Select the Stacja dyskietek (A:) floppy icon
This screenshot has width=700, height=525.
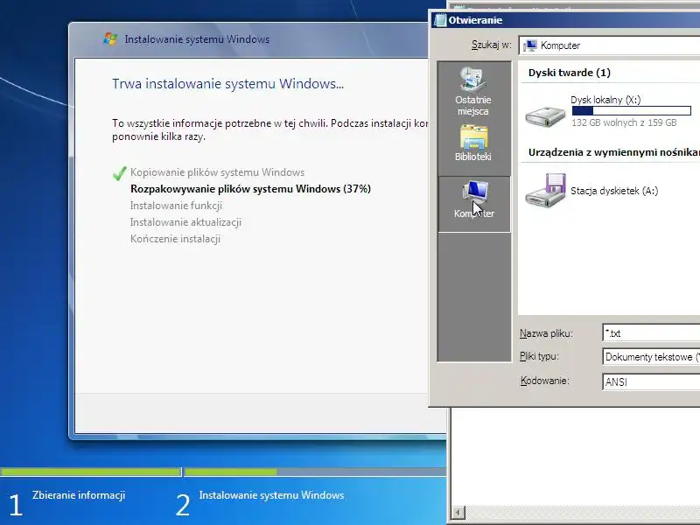click(545, 190)
